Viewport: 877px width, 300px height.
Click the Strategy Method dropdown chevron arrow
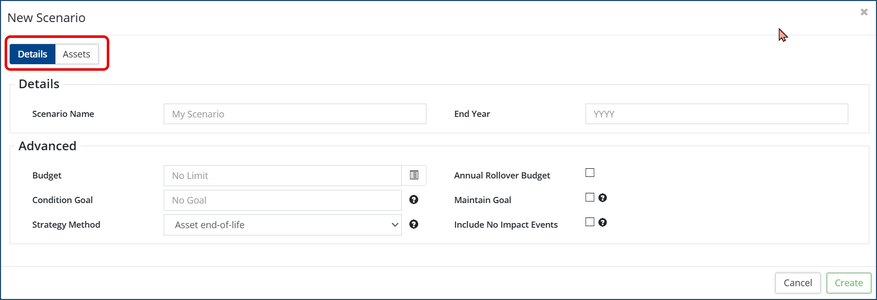[395, 225]
